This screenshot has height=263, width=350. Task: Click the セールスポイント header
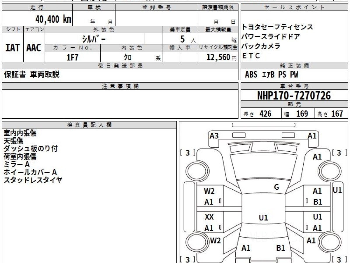[x=295, y=8]
